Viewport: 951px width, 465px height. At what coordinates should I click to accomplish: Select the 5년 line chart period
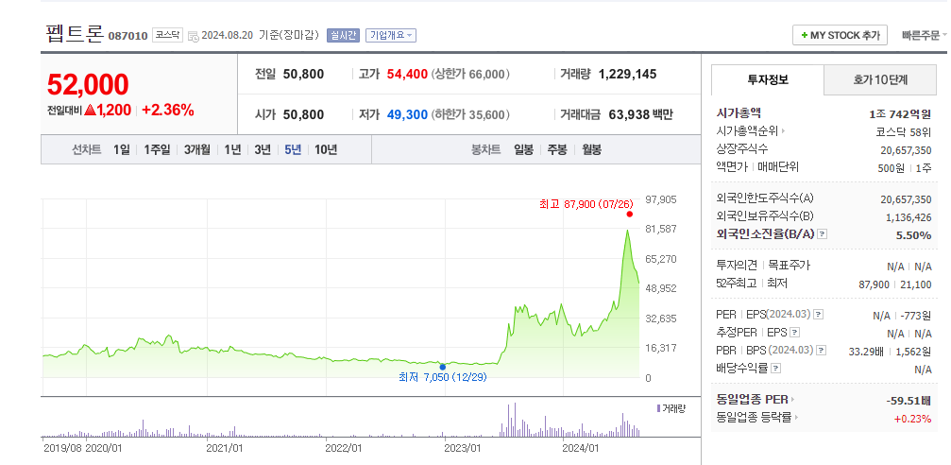(293, 149)
